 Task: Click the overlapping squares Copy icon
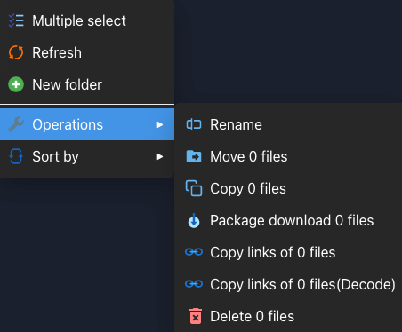click(194, 188)
